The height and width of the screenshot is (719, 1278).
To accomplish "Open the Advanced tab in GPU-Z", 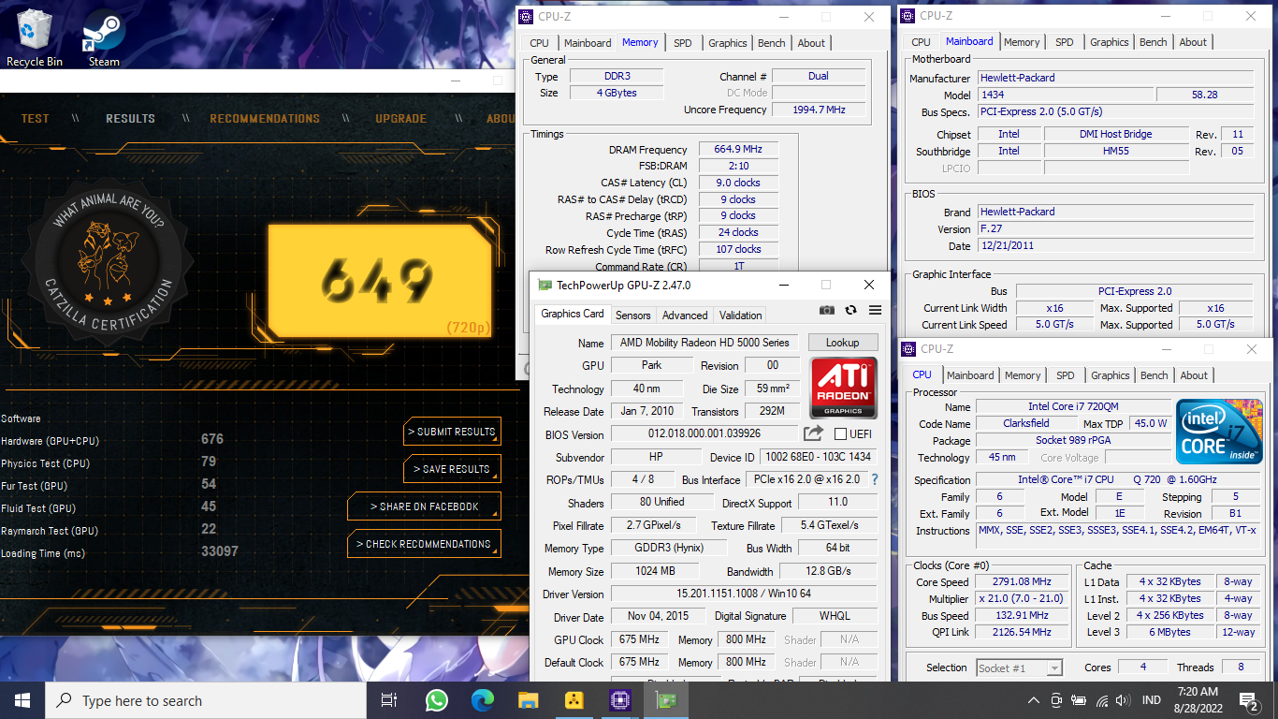I will pos(685,315).
